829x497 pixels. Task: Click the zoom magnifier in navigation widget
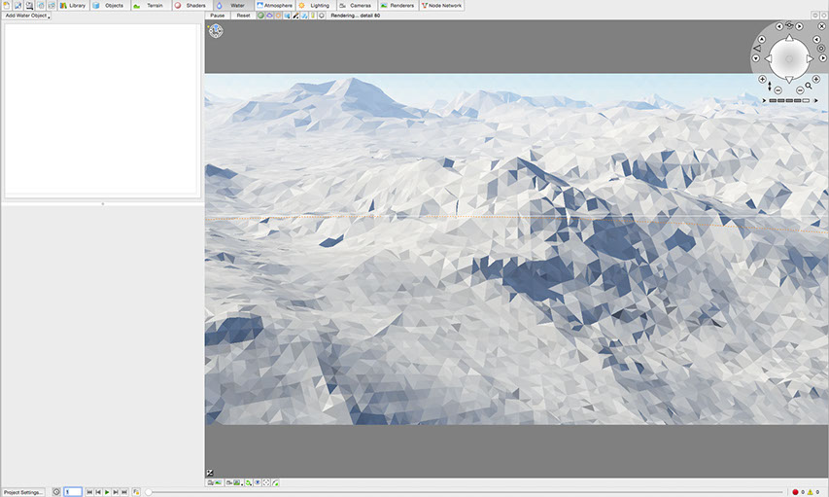click(x=808, y=86)
